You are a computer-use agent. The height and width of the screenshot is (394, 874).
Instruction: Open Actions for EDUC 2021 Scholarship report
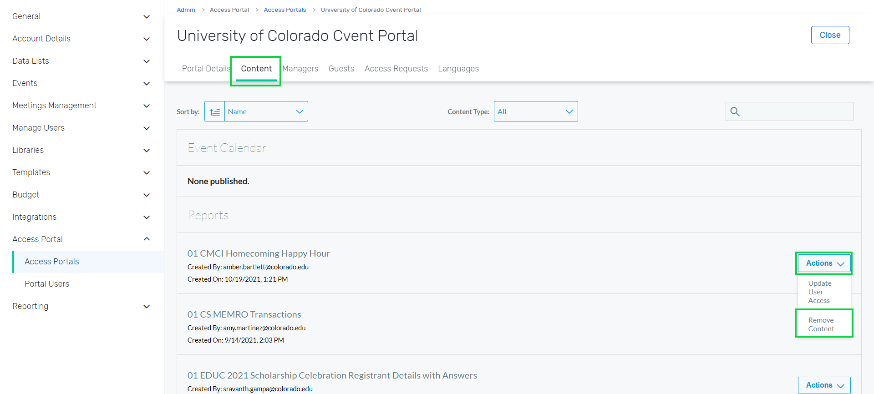pyautogui.click(x=824, y=385)
